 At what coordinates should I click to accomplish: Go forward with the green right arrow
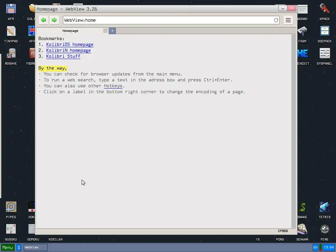click(54, 20)
